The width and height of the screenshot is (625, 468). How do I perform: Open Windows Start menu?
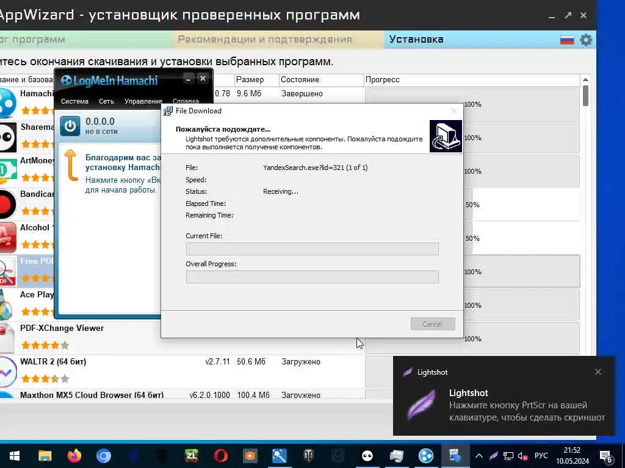(15, 456)
